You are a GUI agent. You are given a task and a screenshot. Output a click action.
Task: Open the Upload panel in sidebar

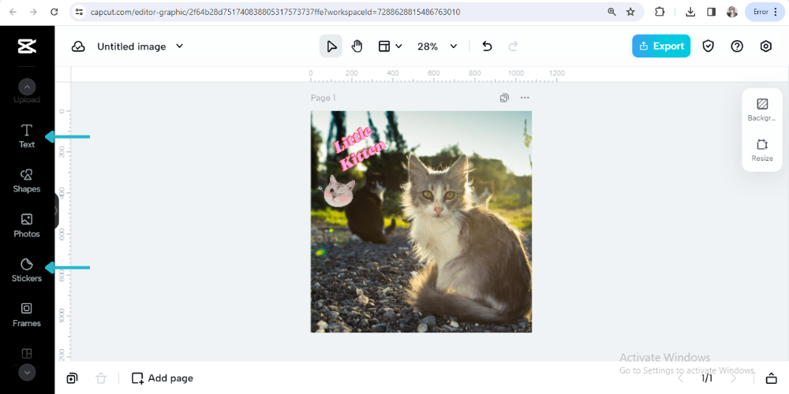point(27,99)
